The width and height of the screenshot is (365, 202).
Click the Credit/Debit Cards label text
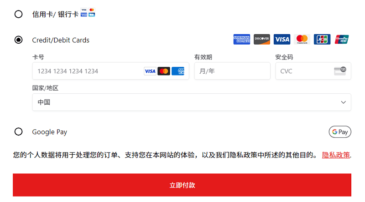(x=61, y=40)
